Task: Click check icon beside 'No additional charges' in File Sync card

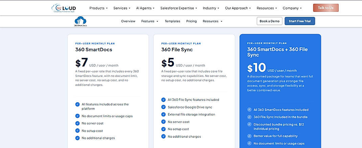Action: coord(163,136)
